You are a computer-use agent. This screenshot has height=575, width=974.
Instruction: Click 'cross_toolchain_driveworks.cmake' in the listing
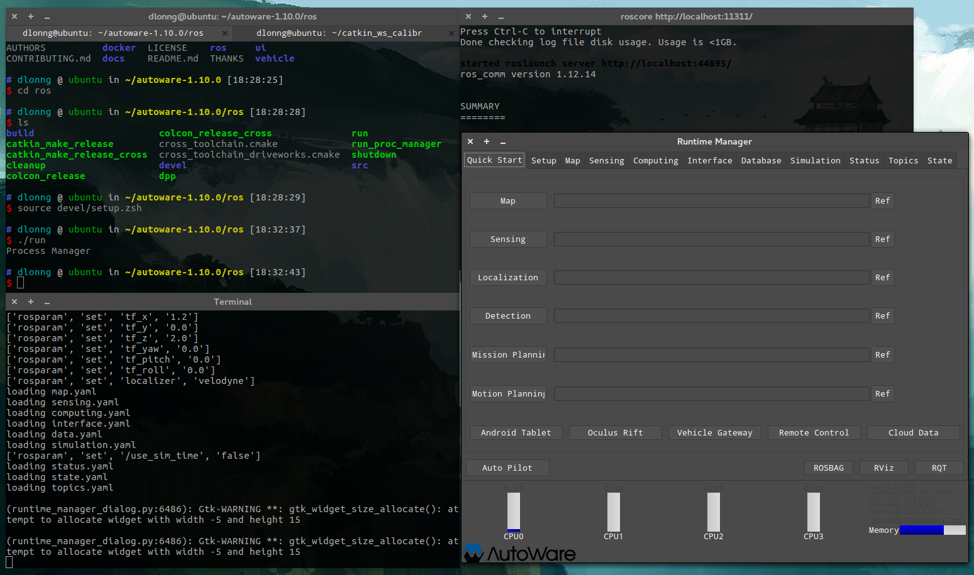(250, 155)
